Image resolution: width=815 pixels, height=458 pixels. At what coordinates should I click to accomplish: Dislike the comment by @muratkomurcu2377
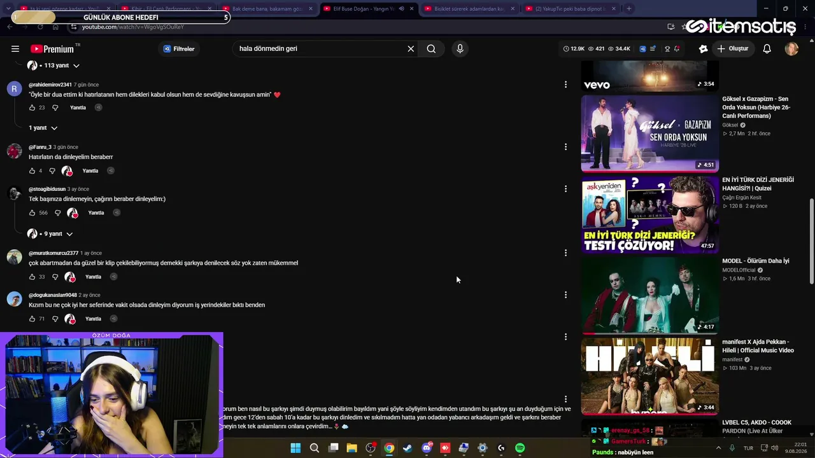[55, 277]
